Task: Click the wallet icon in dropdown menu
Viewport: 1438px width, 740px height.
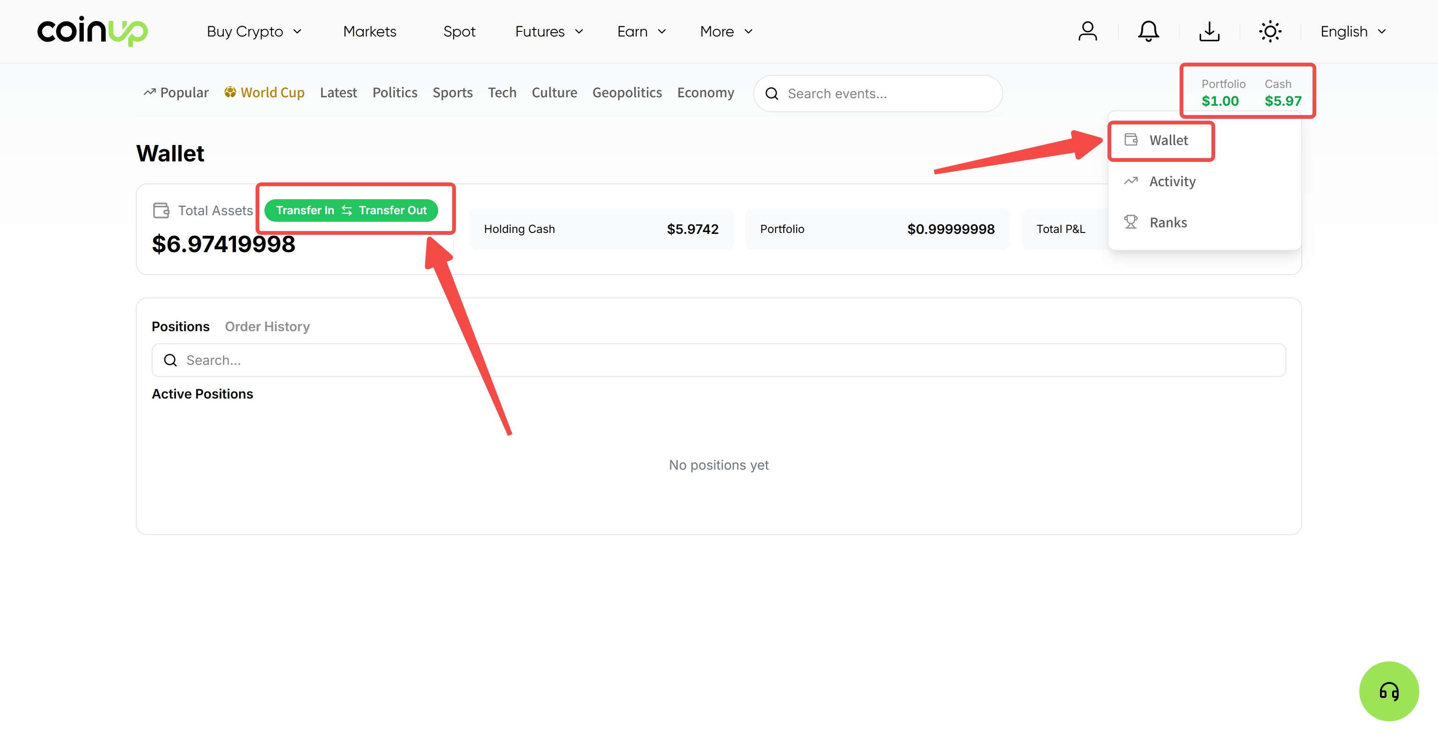Action: coord(1131,139)
